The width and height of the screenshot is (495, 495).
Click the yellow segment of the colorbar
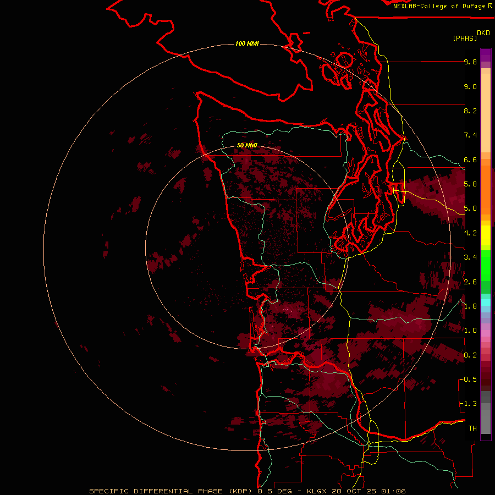pyautogui.click(x=486, y=235)
